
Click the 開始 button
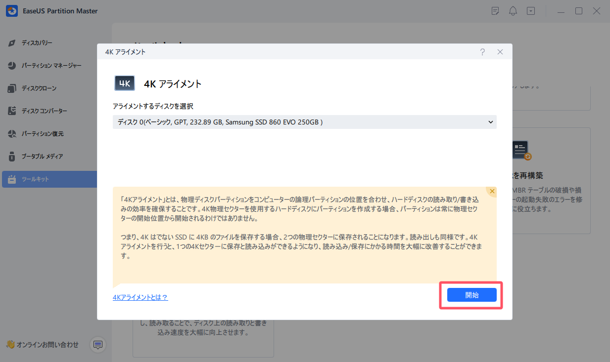pyautogui.click(x=471, y=295)
